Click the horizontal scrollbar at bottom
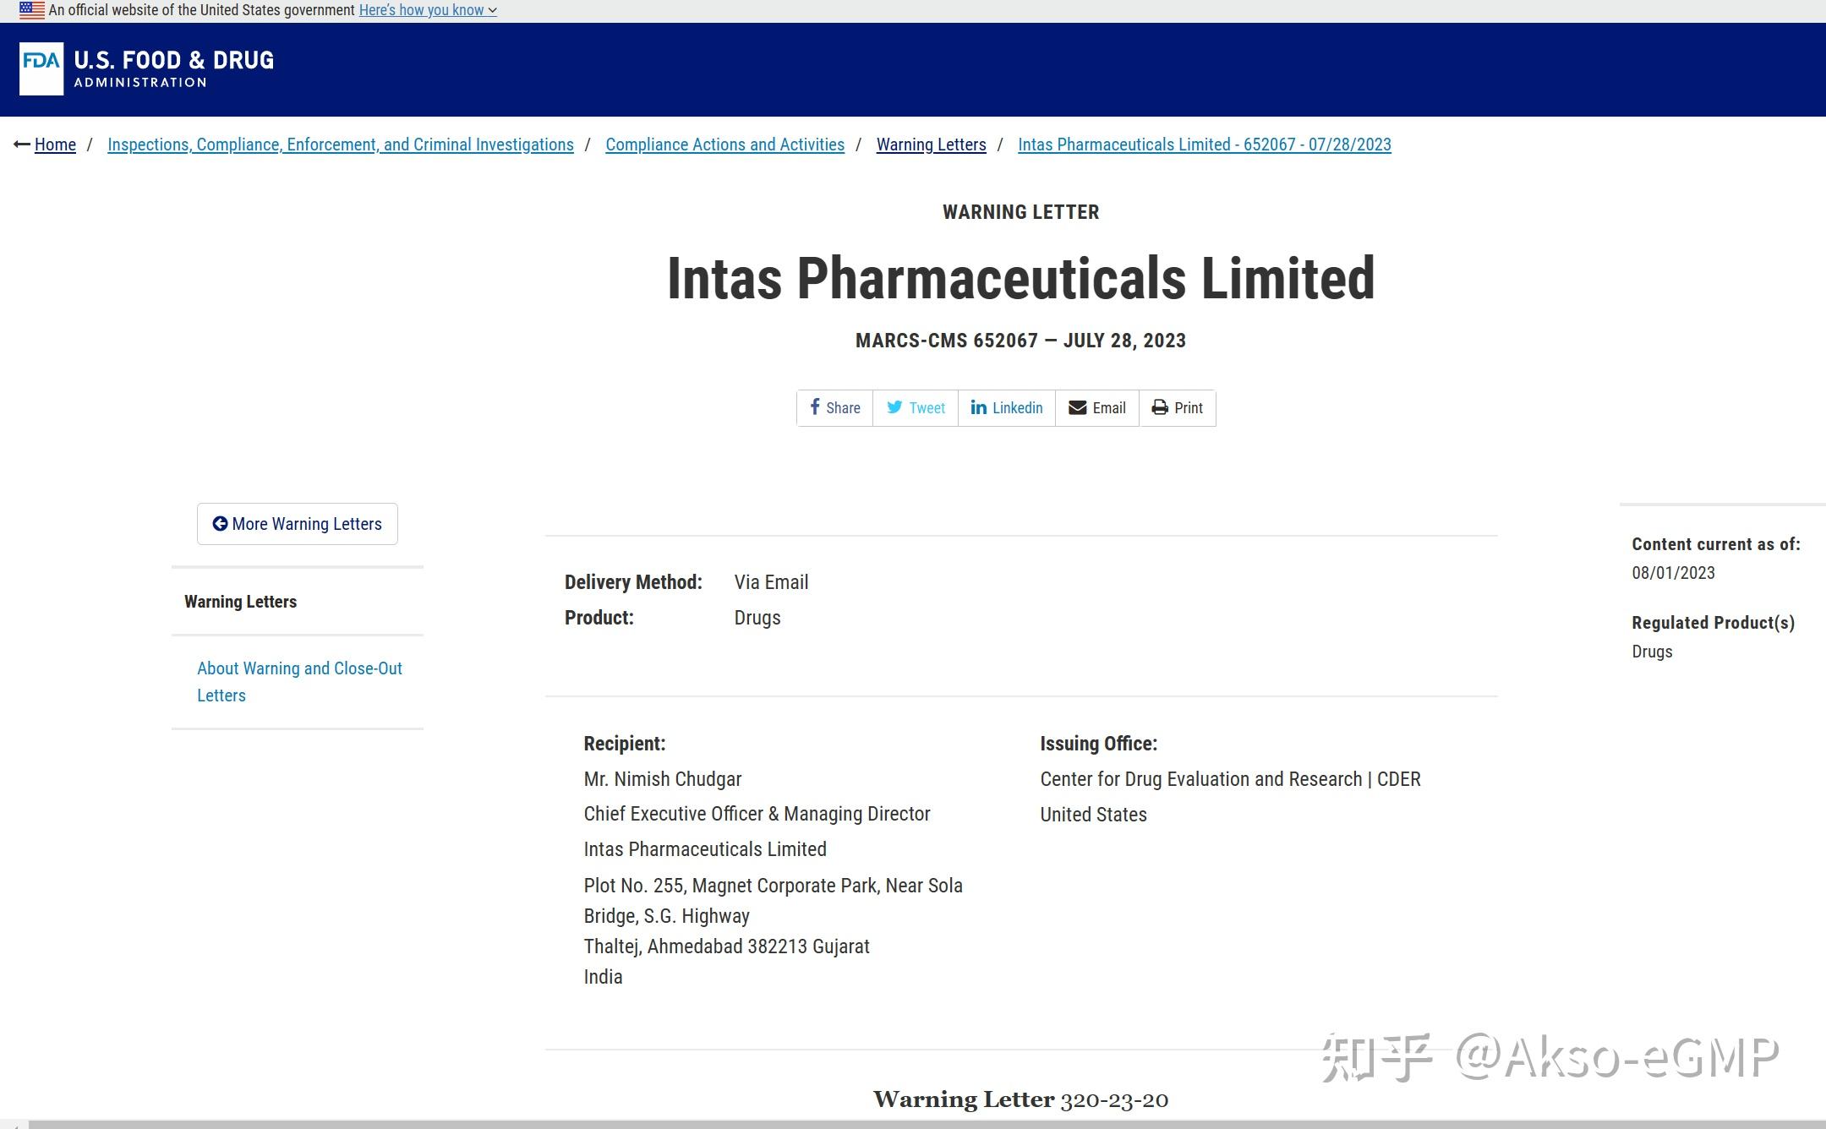 pos(913,1124)
